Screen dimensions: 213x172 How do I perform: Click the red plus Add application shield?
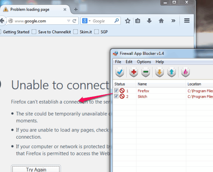click(x=134, y=72)
